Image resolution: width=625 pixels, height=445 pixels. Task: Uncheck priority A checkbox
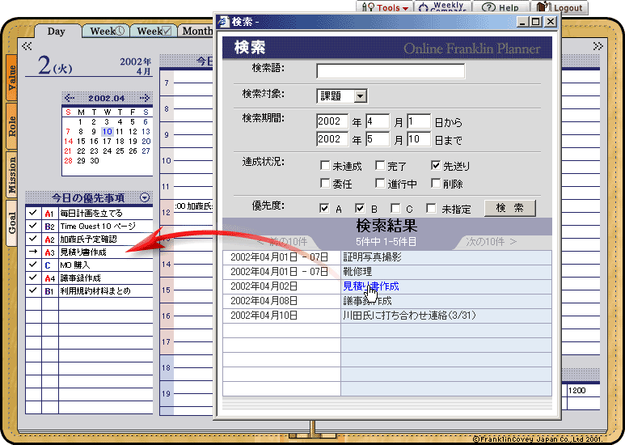click(324, 208)
